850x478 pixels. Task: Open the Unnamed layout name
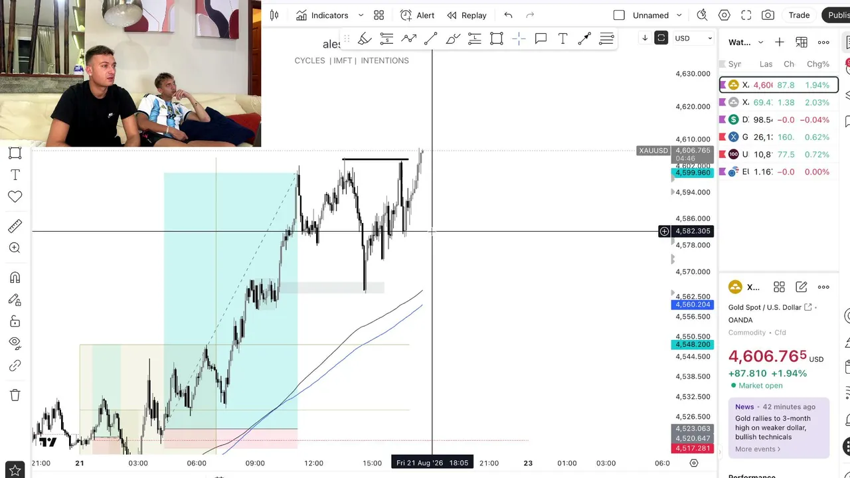651,15
